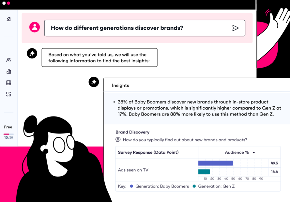Screen dimensions: 290x202
Task: Open the dashboards widgets icon
Action: [8, 94]
